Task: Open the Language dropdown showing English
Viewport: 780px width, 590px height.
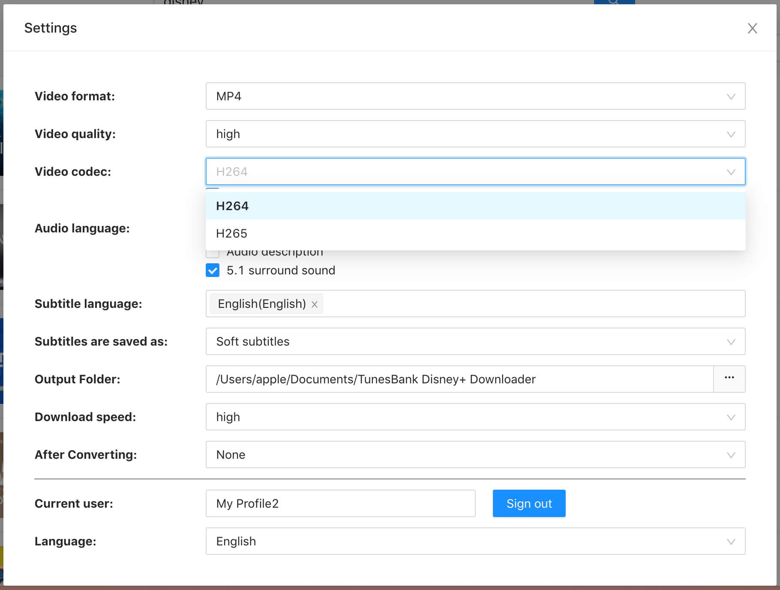Action: pyautogui.click(x=475, y=541)
